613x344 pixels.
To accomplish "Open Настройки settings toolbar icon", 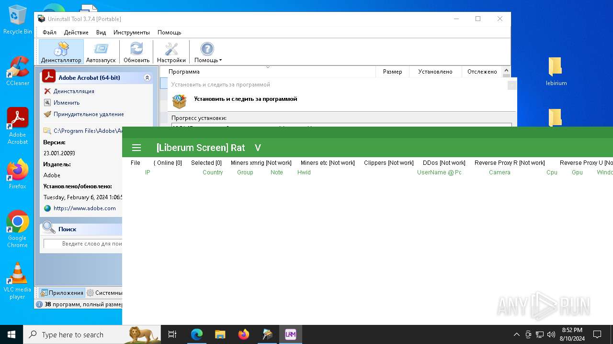I will pyautogui.click(x=171, y=52).
